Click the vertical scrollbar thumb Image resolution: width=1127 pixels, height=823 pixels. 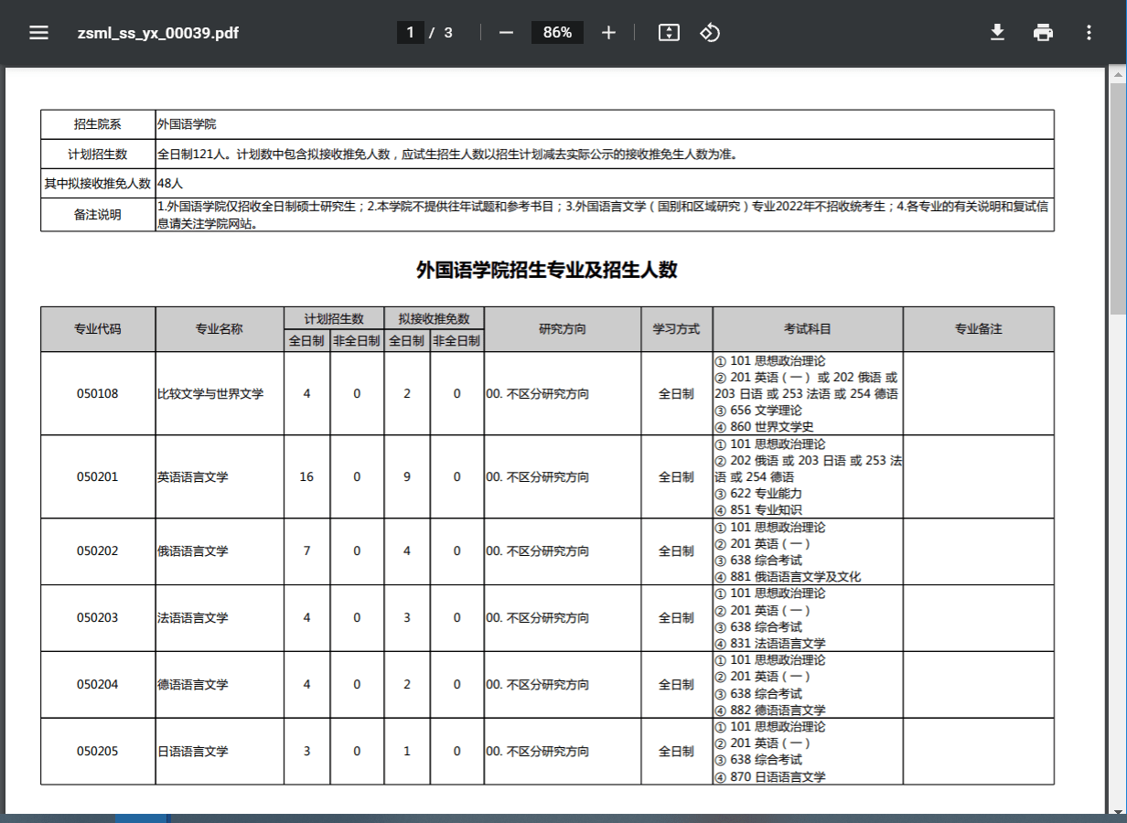pyautogui.click(x=1118, y=197)
